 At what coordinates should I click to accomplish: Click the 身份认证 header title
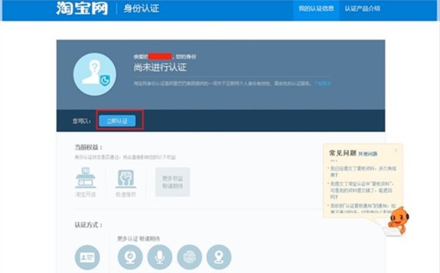(141, 8)
